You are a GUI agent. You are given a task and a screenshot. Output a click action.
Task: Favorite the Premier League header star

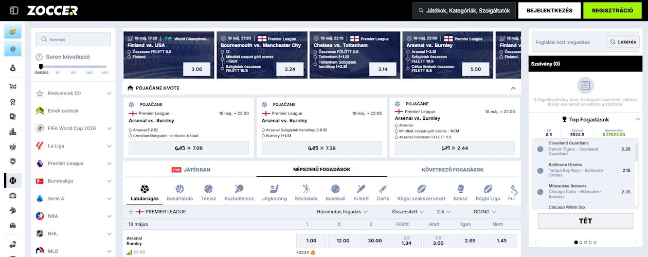(131, 212)
